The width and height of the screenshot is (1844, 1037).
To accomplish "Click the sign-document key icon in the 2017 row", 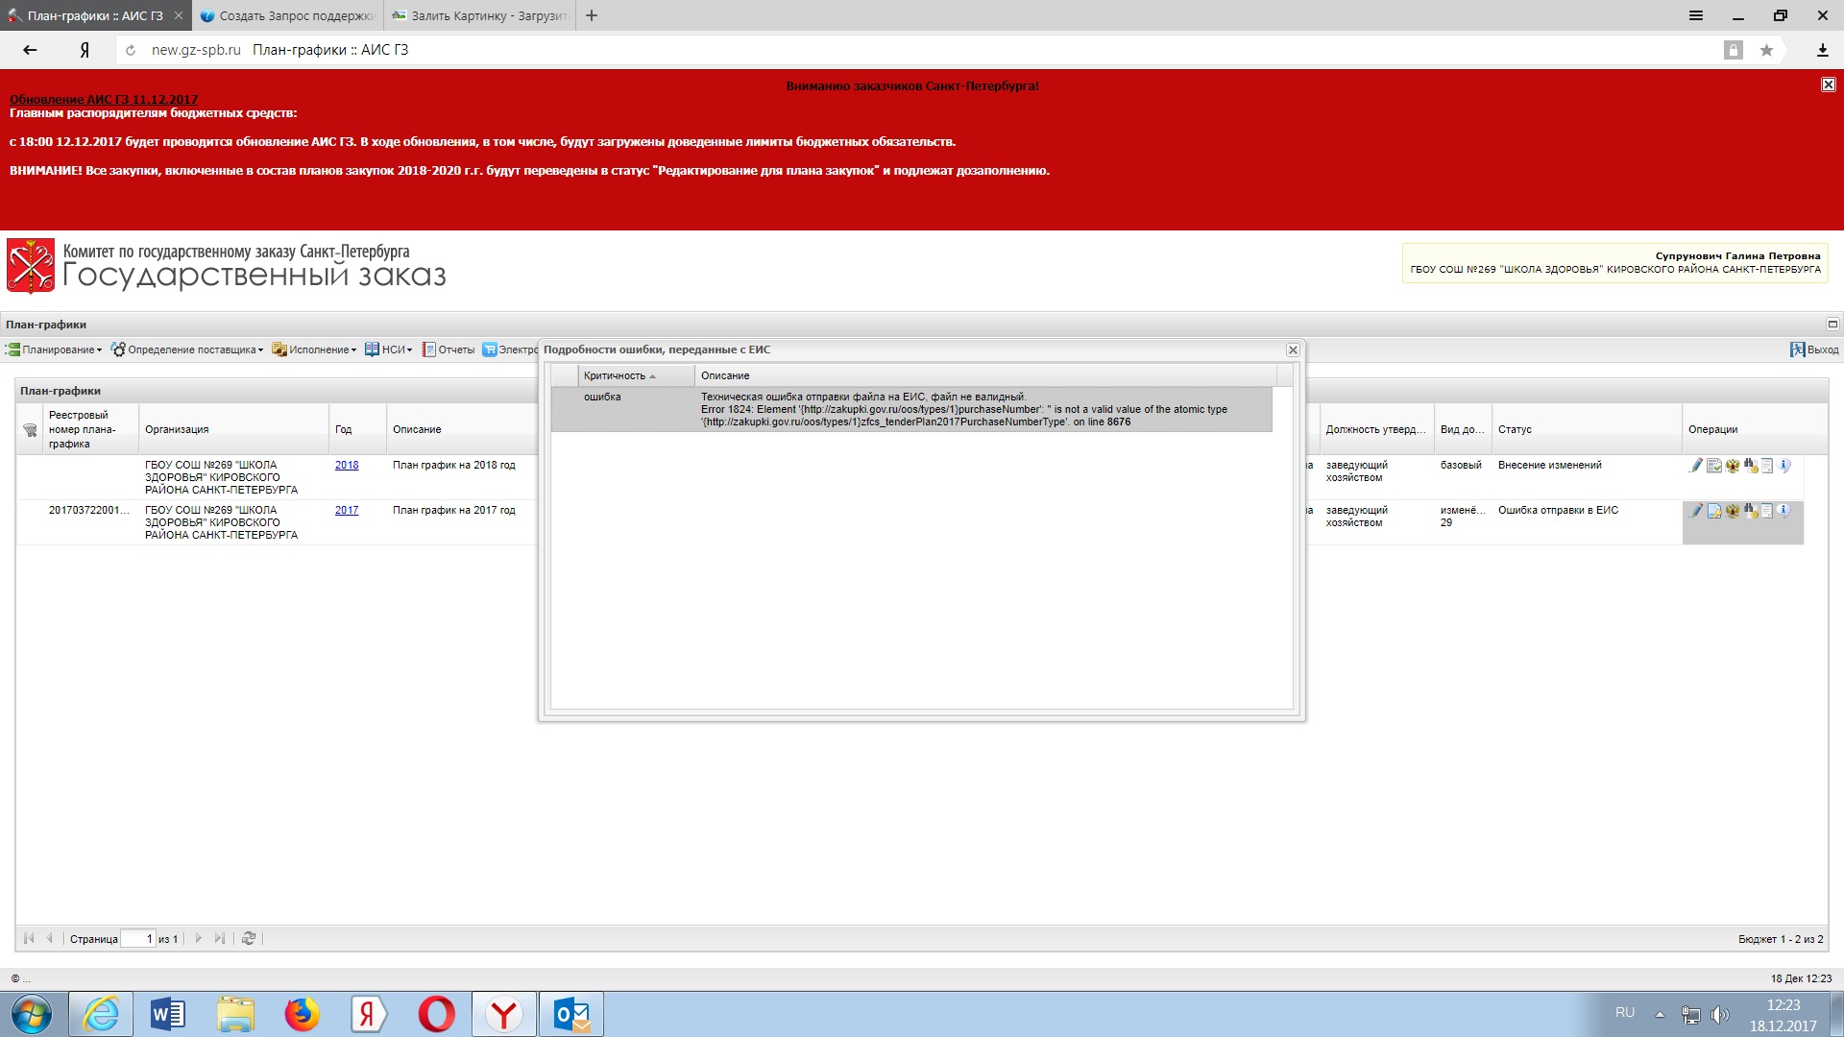I will (1714, 511).
